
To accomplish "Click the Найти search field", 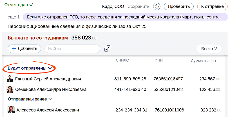I will click(x=72, y=49).
